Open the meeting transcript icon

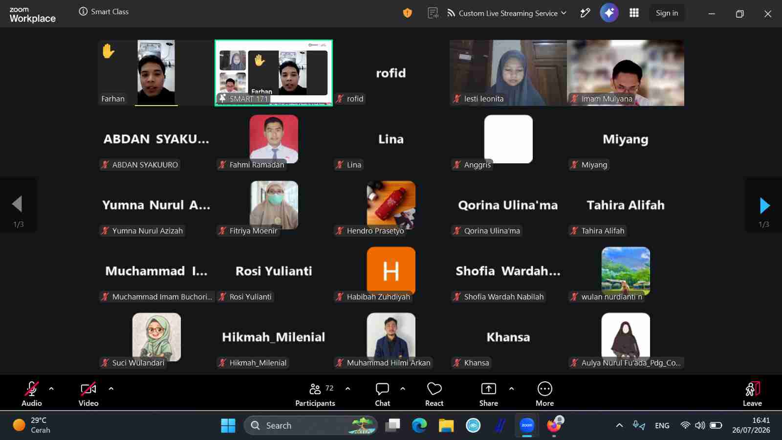[433, 13]
